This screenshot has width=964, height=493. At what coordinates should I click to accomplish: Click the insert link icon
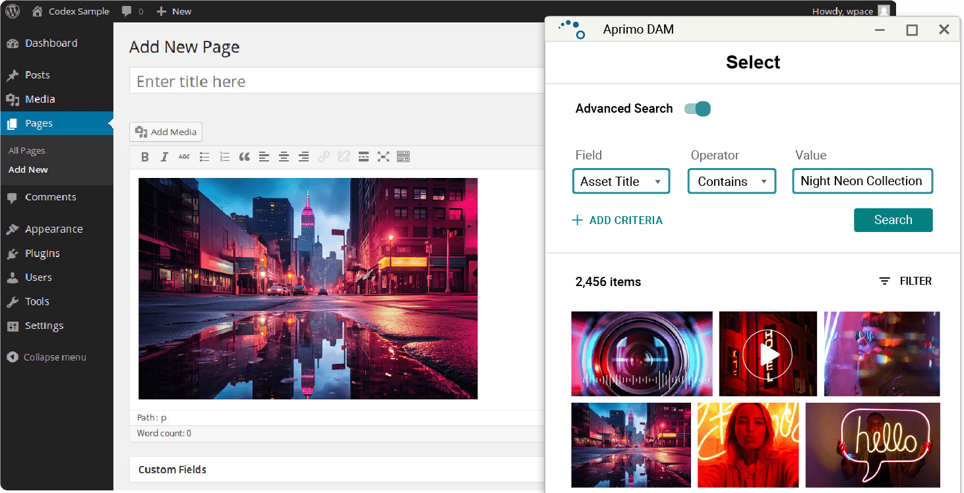point(323,157)
